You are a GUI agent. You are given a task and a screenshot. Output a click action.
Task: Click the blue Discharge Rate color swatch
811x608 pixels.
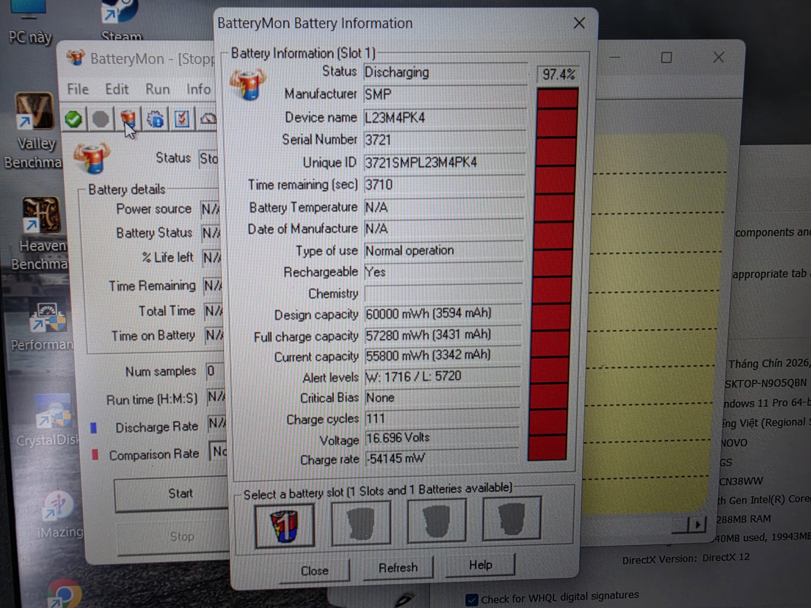click(94, 428)
